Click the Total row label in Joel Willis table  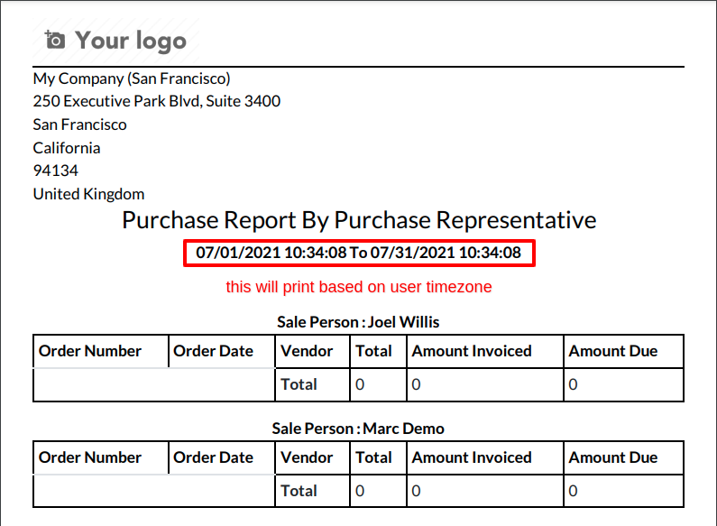(299, 384)
